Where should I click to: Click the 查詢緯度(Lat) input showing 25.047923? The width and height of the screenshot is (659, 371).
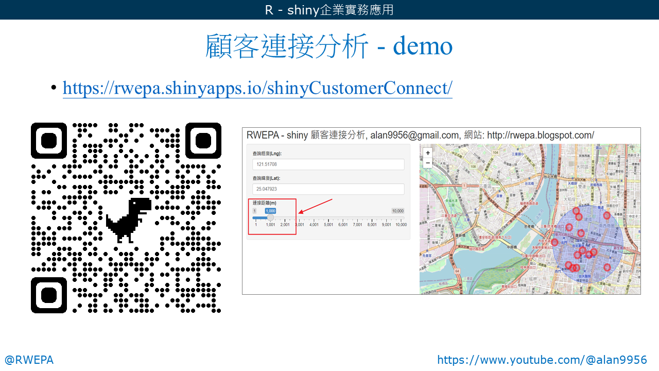(x=328, y=189)
